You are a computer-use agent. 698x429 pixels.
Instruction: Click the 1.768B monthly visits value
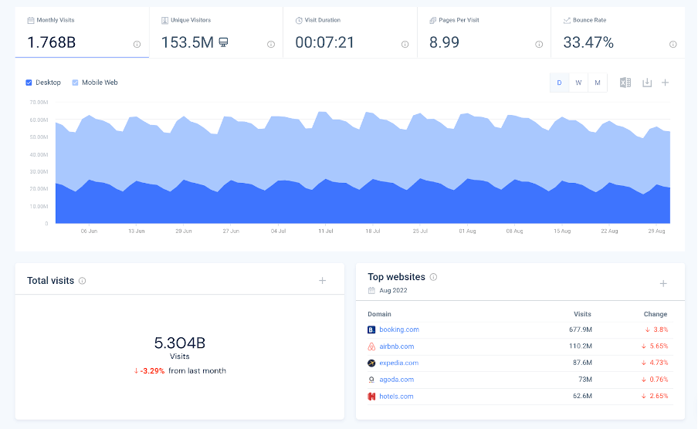[52, 42]
